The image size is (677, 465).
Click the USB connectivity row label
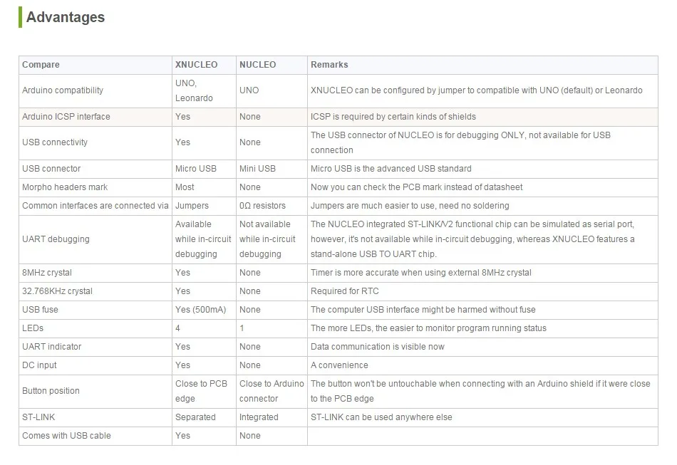click(55, 142)
